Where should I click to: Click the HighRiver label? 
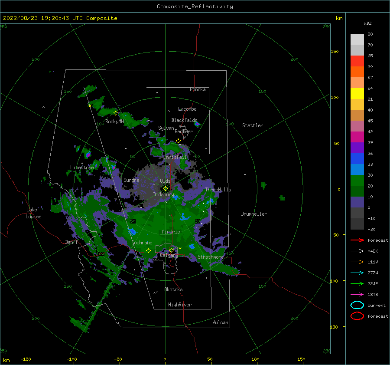[x=180, y=305]
